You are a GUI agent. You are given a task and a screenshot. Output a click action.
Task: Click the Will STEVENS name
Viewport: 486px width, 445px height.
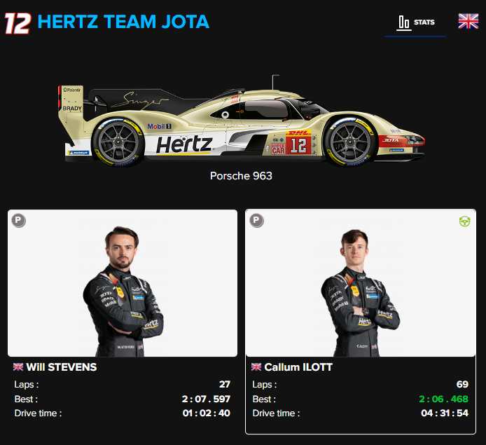[62, 367]
